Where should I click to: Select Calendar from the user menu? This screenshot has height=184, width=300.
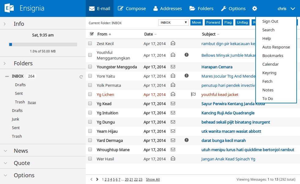pyautogui.click(x=270, y=64)
